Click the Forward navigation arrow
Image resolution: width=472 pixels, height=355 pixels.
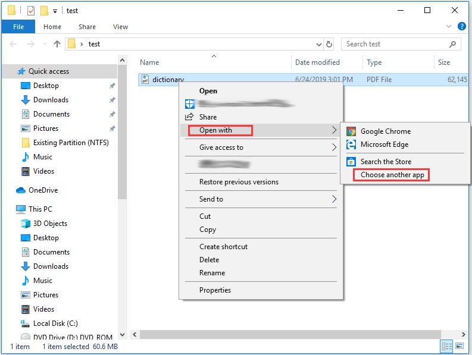pyautogui.click(x=31, y=44)
